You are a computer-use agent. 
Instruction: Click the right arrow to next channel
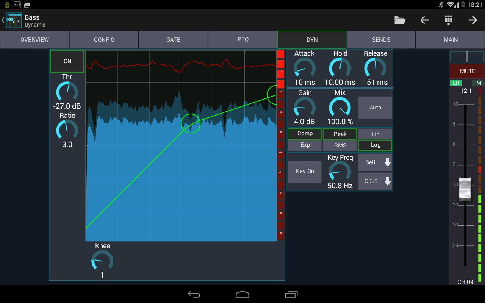pyautogui.click(x=472, y=20)
